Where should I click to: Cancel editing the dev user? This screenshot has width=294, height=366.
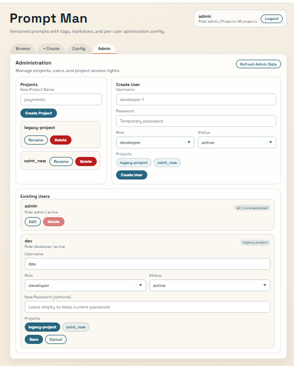pos(56,339)
